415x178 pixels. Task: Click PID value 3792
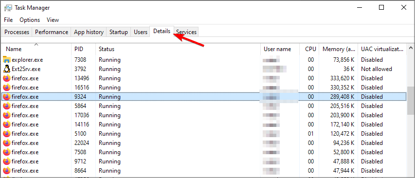pyautogui.click(x=80, y=69)
